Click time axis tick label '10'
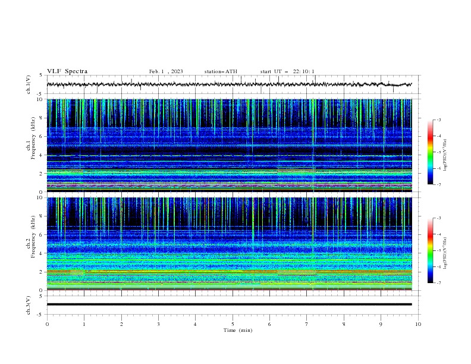The height and width of the screenshot is (364, 471). tap(418, 324)
